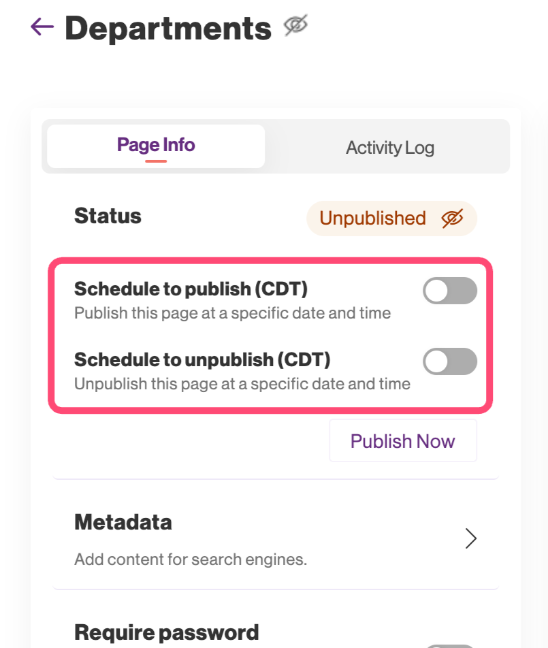Click the "Unpublish this page" description text
This screenshot has height=648, width=548.
tap(242, 384)
